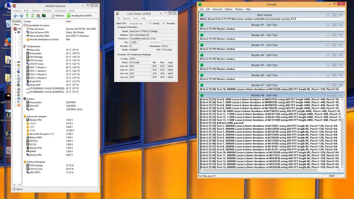Image resolution: width=354 pixels, height=199 pixels.
Task: Select the Tipo de sensor row icon
Action: [x=28, y=29]
